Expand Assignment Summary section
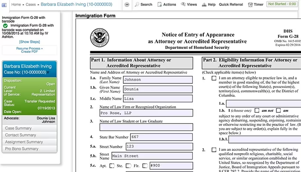The image size is (301, 172). coord(30,142)
